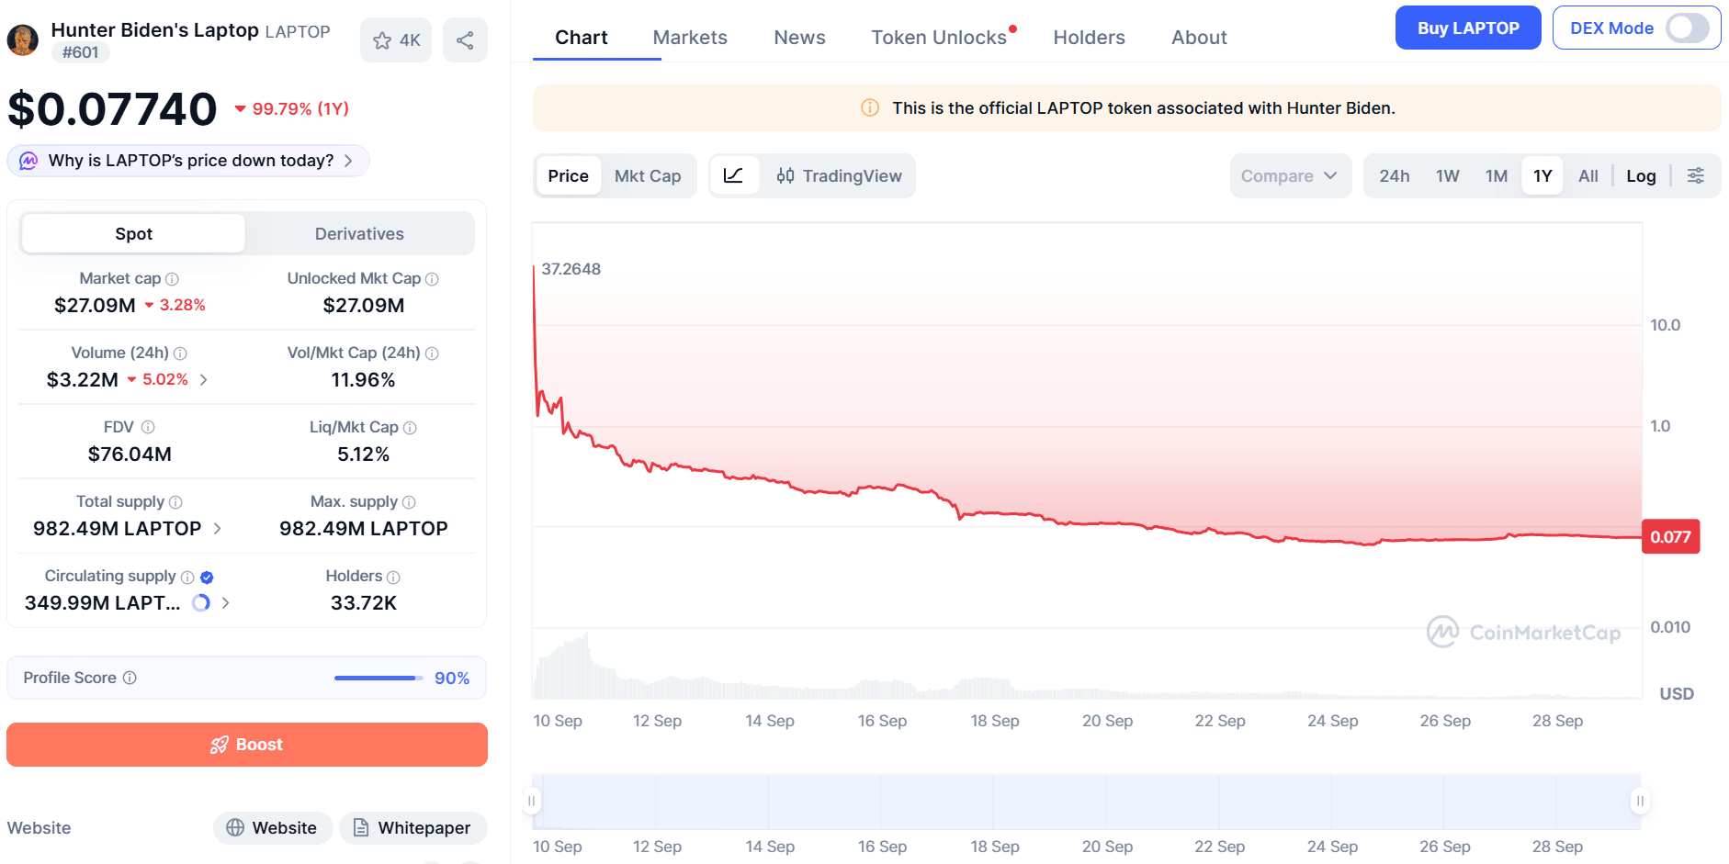Click Circulating supply verified badge
Image resolution: width=1729 pixels, height=864 pixels.
pos(207,578)
